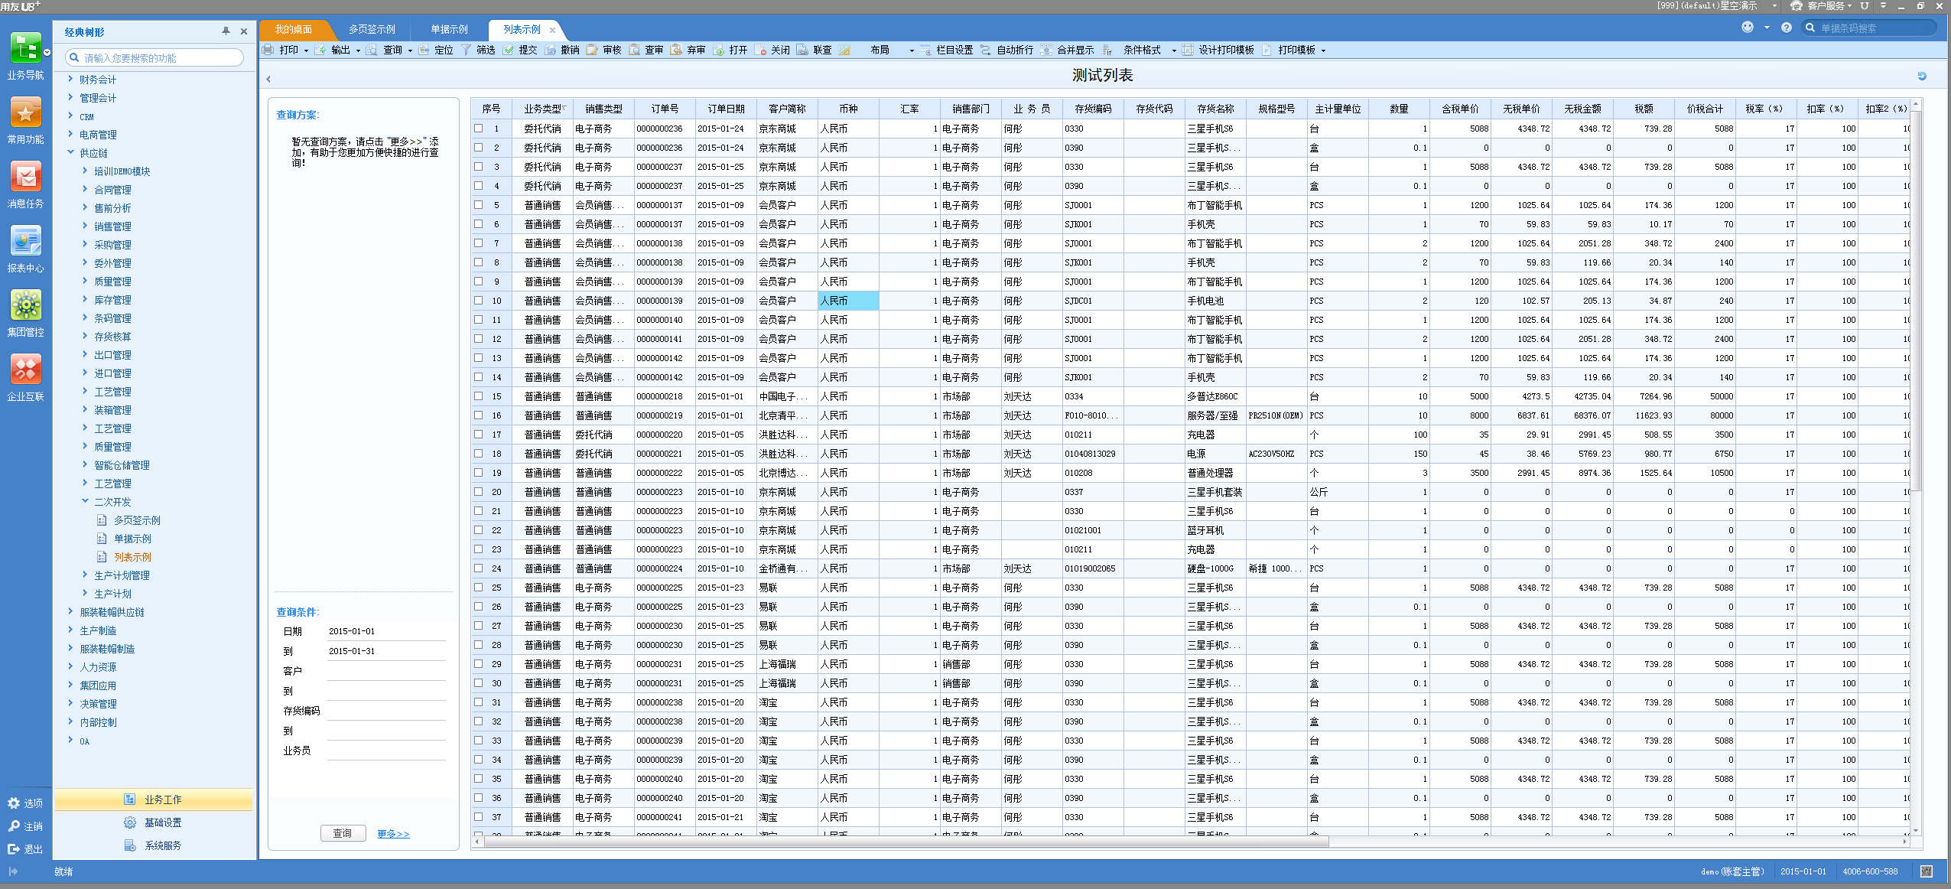Click the 审核 approve toolbar icon
The width and height of the screenshot is (1951, 889).
[x=592, y=50]
